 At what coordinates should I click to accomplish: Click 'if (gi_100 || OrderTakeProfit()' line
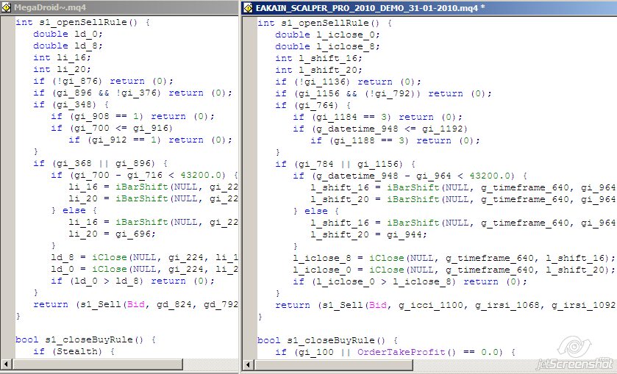coord(395,353)
